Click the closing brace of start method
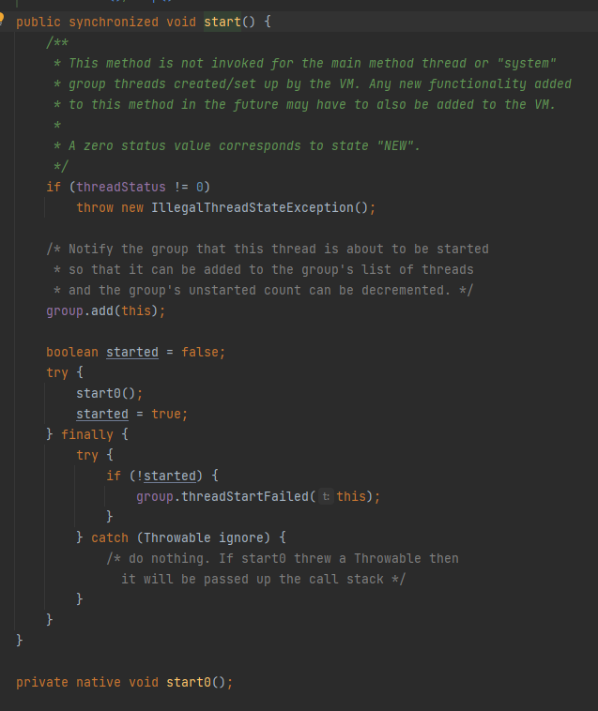This screenshot has height=711, width=598. [x=19, y=641]
